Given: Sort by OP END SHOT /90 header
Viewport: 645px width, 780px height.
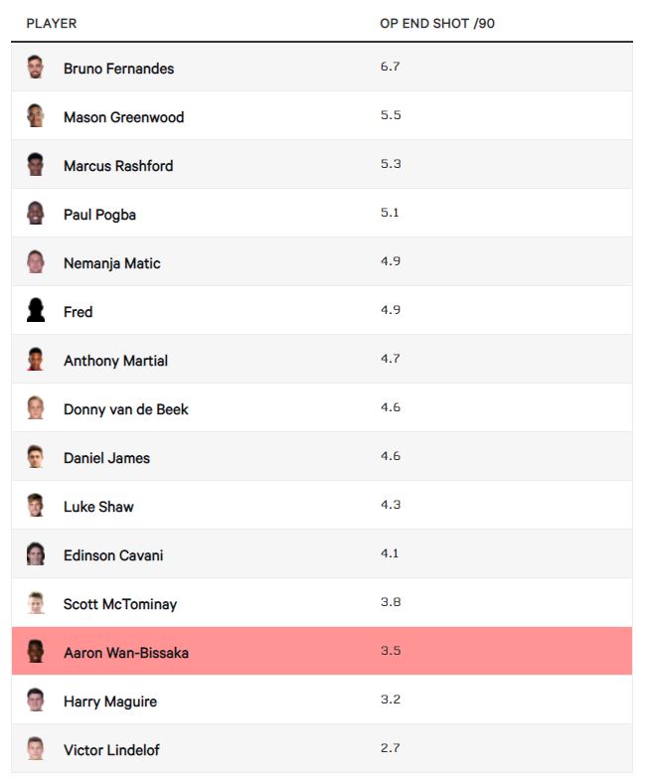Looking at the screenshot, I should (x=437, y=23).
